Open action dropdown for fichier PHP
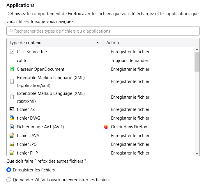This screenshot has height=188, width=205. coord(130,153)
